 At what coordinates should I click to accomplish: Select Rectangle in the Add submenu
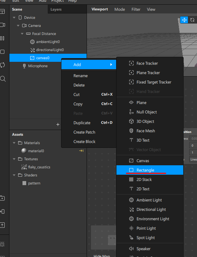150,170
